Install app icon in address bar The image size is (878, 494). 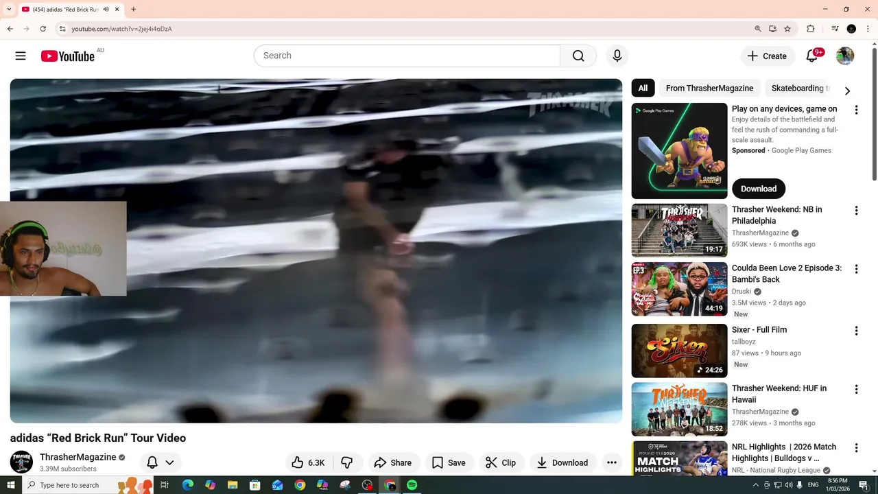click(x=772, y=29)
